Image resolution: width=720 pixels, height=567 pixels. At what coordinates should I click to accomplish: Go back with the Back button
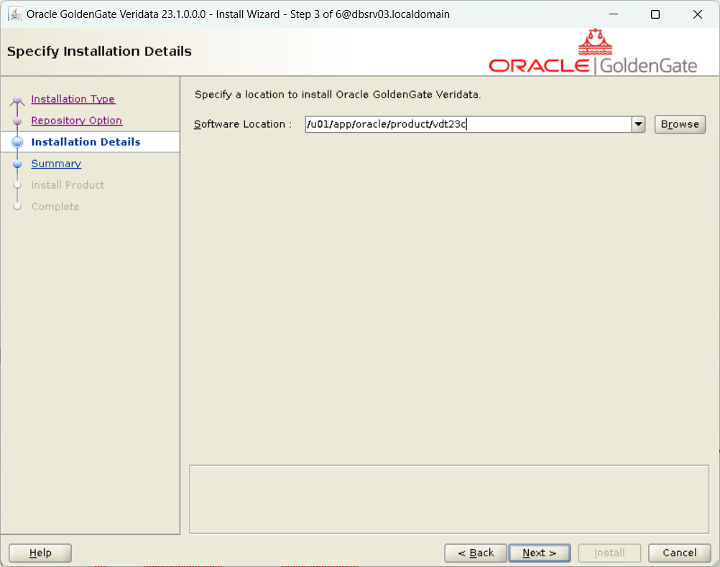(476, 553)
